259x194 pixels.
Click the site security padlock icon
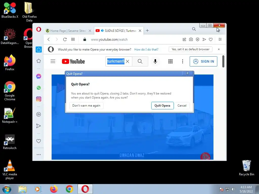85,39
